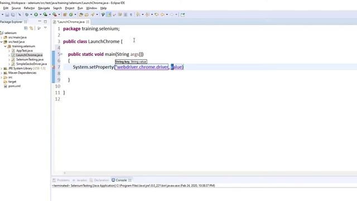
Task: Click the Open Type toolbar icon
Action: 80,15
